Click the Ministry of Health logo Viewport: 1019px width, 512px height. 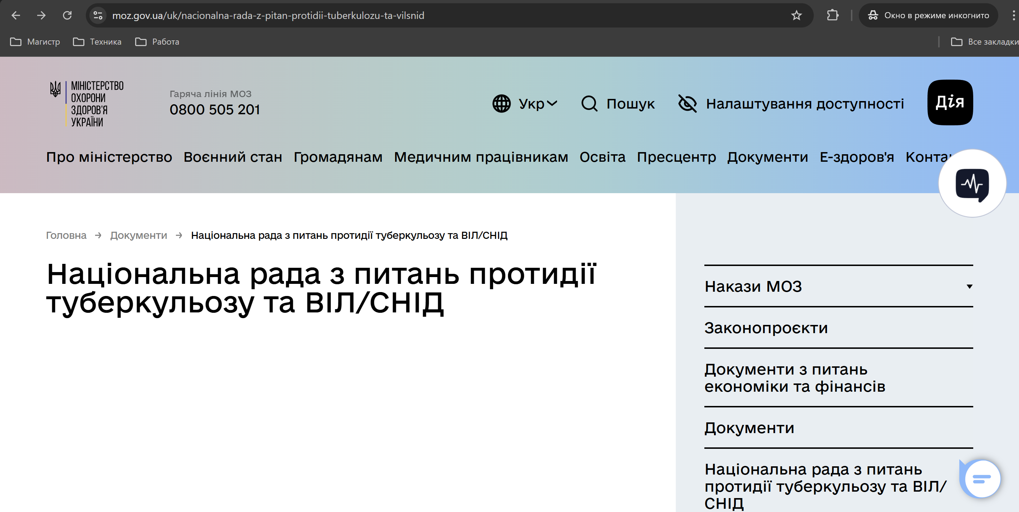[87, 104]
